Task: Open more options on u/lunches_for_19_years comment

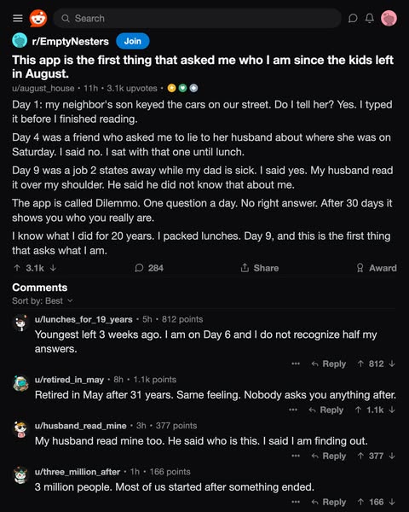Action: point(296,364)
